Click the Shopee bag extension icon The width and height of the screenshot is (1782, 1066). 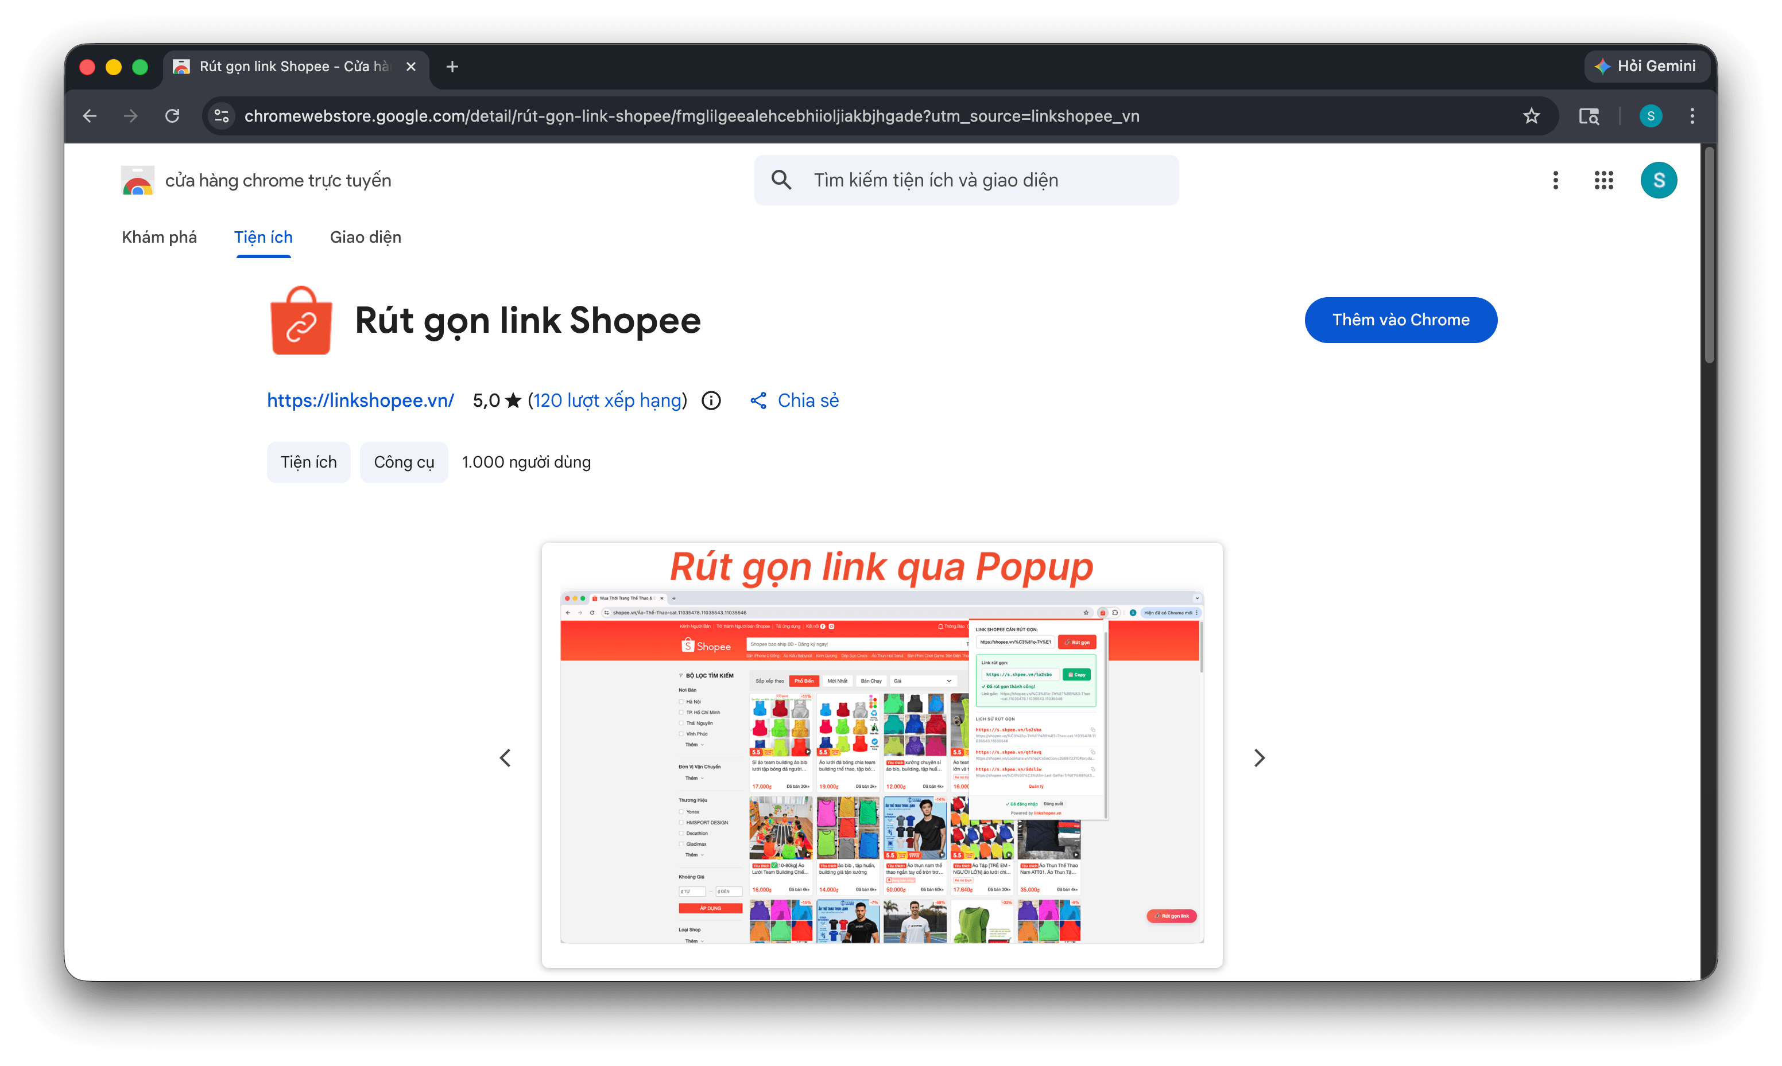click(301, 320)
